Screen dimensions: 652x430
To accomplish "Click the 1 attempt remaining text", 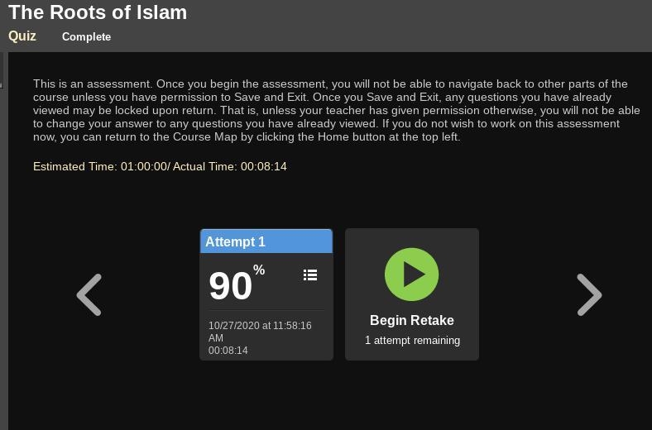I will click(x=412, y=340).
